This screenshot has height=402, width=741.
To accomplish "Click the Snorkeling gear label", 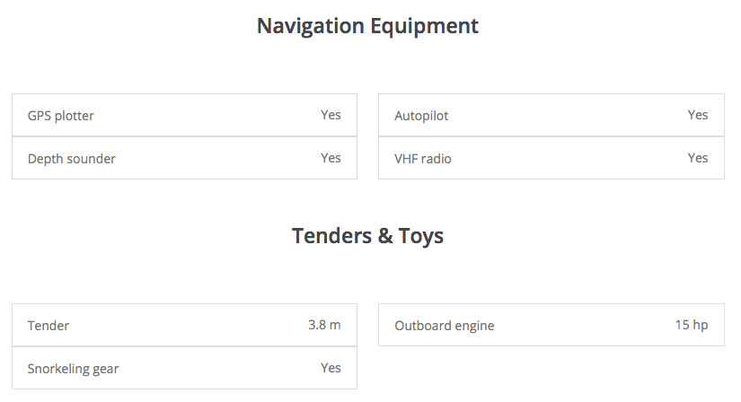I will click(x=74, y=369).
